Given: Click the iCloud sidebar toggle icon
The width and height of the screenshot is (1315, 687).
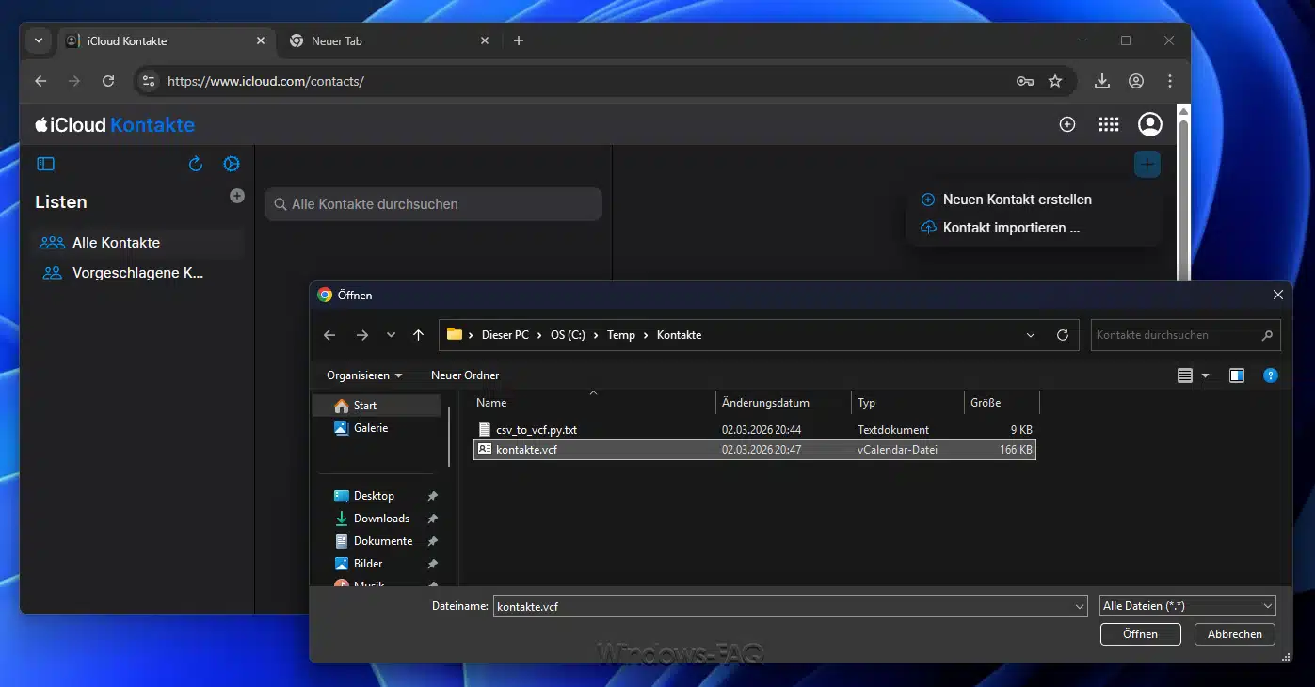Looking at the screenshot, I should [x=45, y=164].
